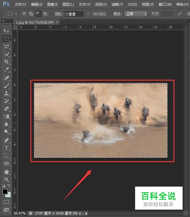Select the Spot Healing Brush tool
The image size is (190, 217).
click(x=6, y=78)
